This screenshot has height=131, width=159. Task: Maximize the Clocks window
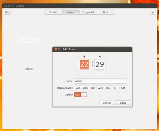[x=12, y=6]
